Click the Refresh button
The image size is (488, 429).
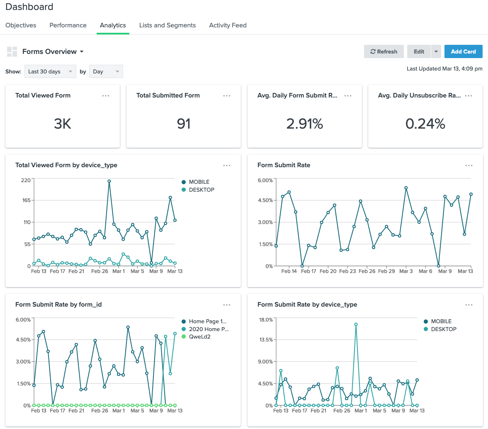point(384,52)
